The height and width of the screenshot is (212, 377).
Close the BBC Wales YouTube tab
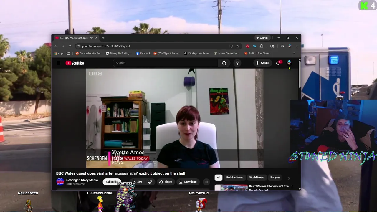tap(96, 38)
